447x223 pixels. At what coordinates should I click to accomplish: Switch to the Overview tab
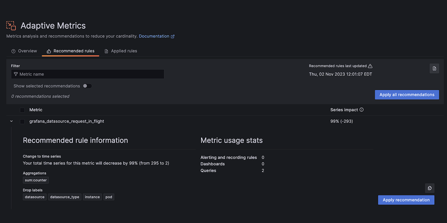(27, 51)
